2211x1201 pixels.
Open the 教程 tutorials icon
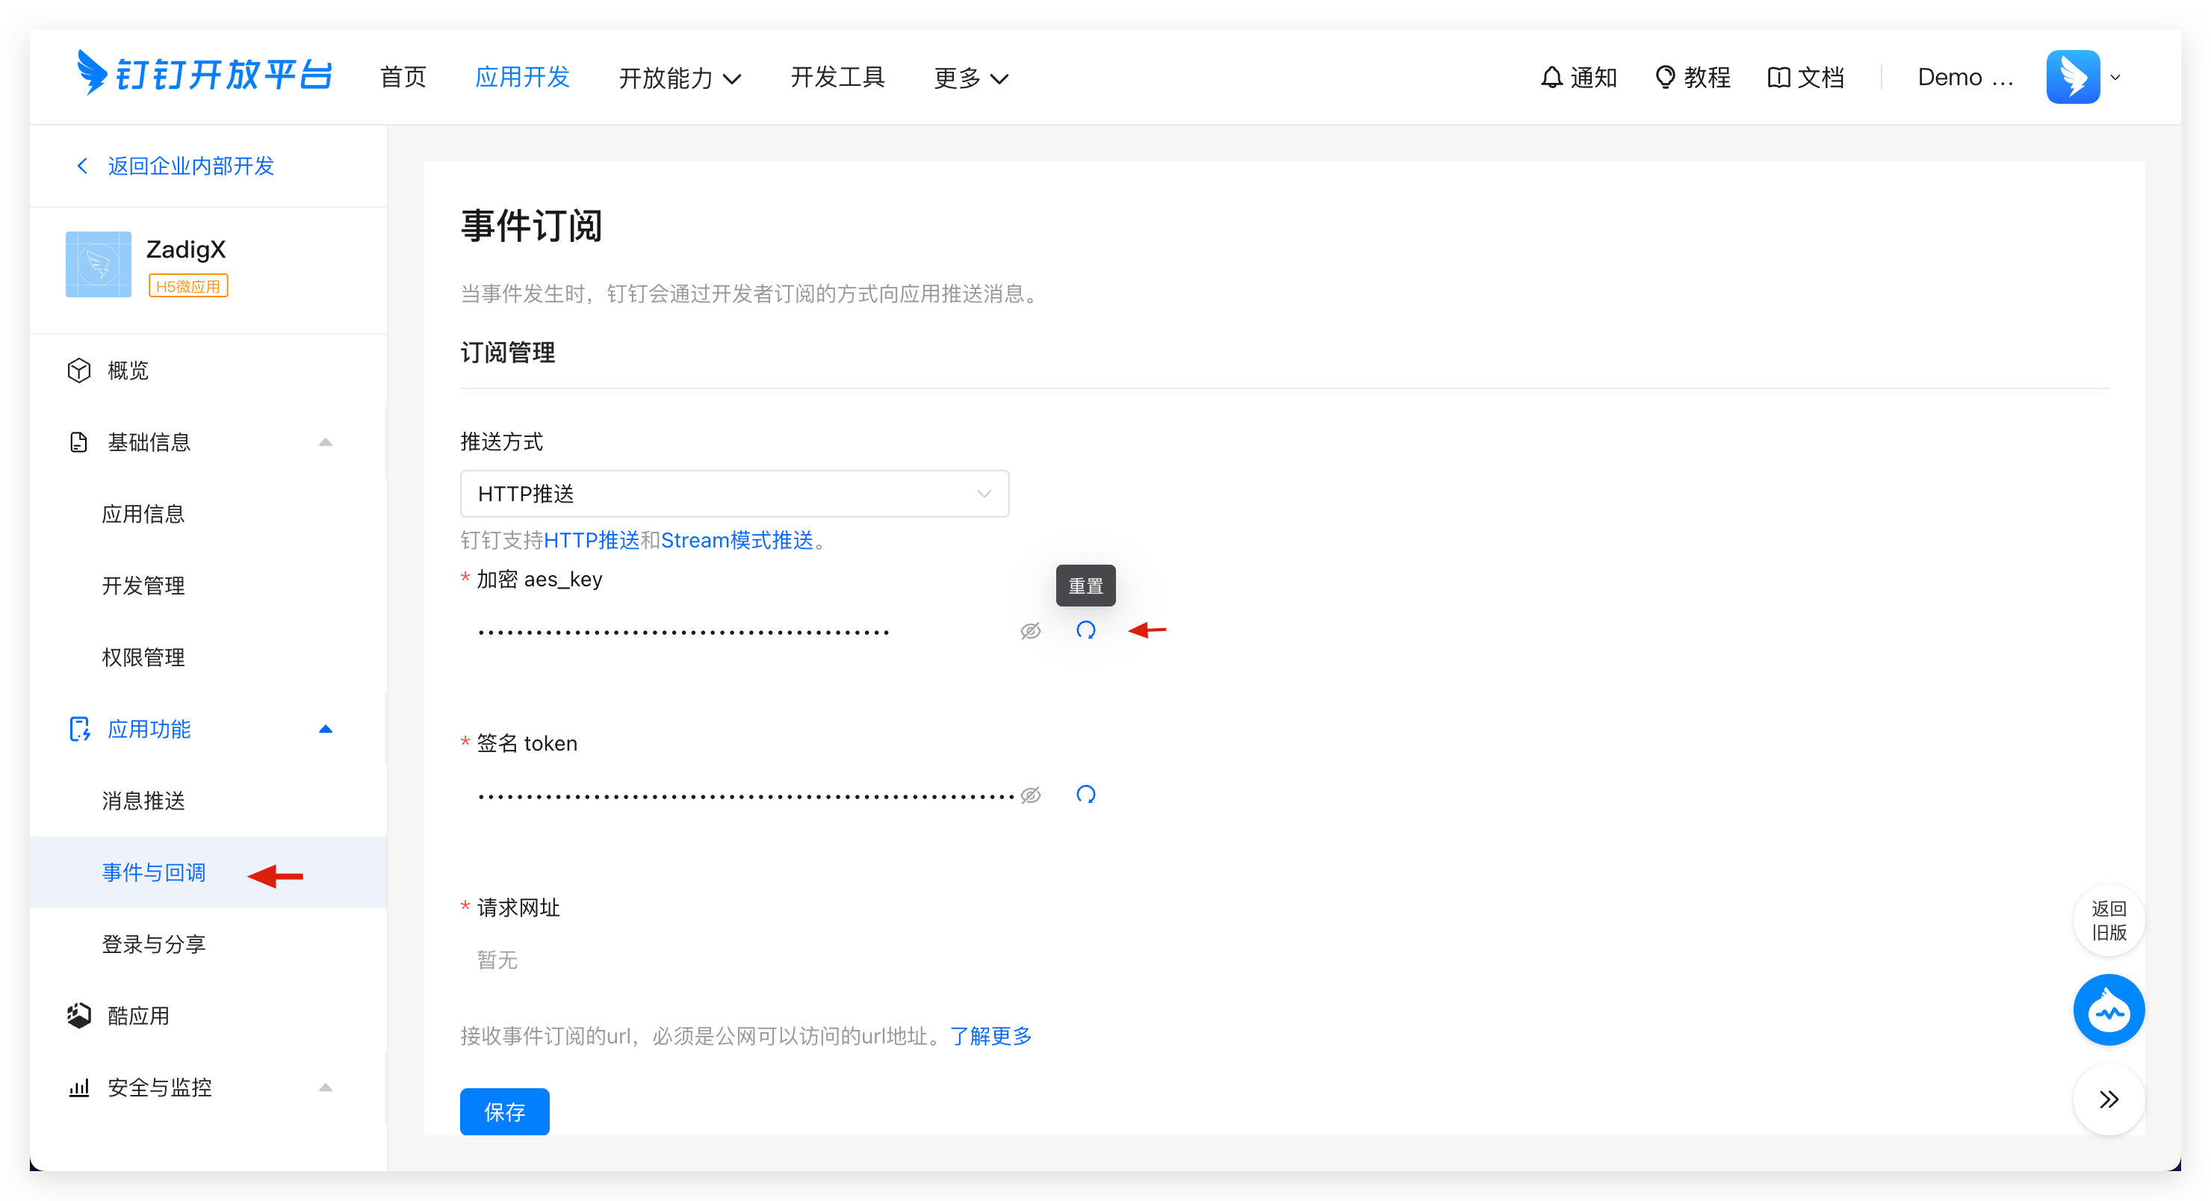[1692, 77]
